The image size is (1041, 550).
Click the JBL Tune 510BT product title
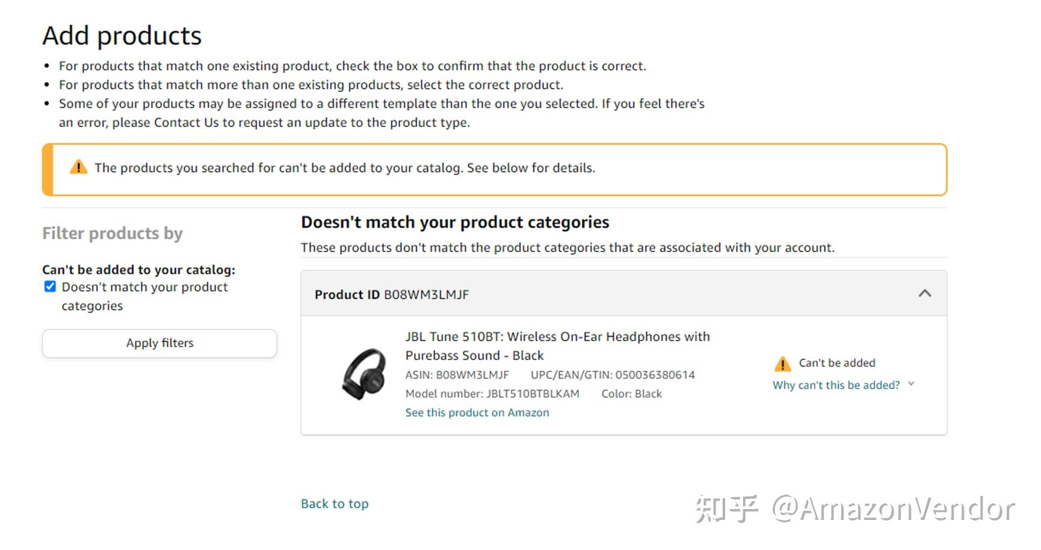click(557, 346)
